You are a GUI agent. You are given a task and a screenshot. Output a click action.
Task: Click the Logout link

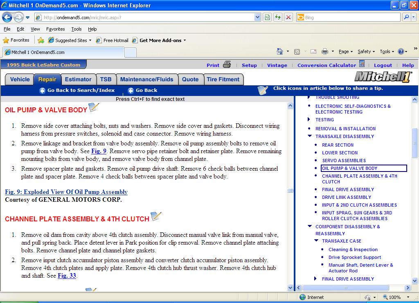click(383, 65)
